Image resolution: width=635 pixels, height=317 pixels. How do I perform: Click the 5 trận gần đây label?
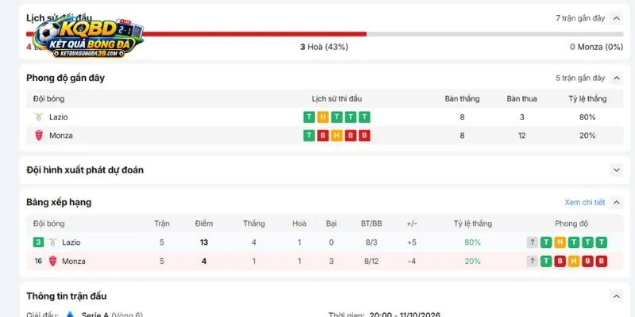[580, 78]
